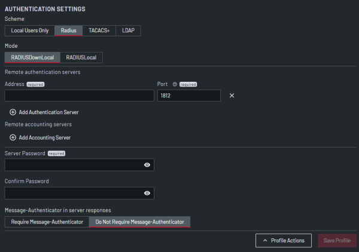Focus the Server Password field
This screenshot has width=359, height=252.
pyautogui.click(x=73, y=165)
